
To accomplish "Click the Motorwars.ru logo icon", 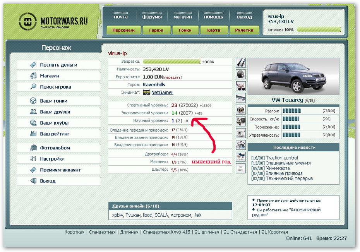I will coord(27,22).
